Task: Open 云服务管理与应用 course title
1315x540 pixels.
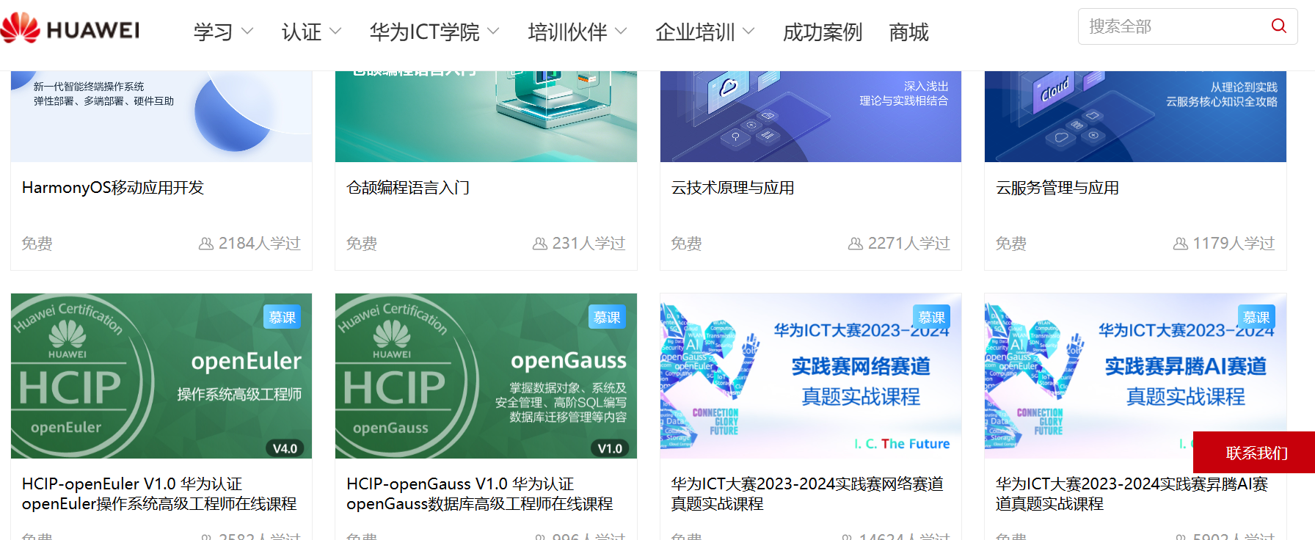Action: point(1057,188)
